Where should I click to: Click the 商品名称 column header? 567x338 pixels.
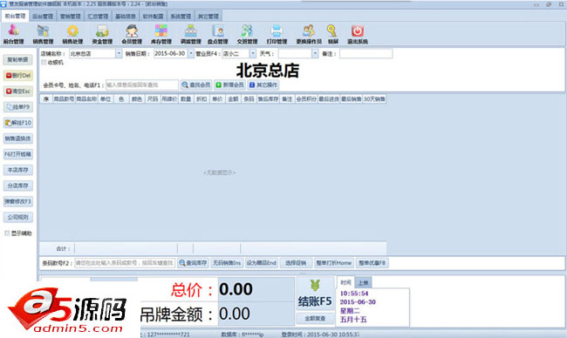tap(86, 99)
